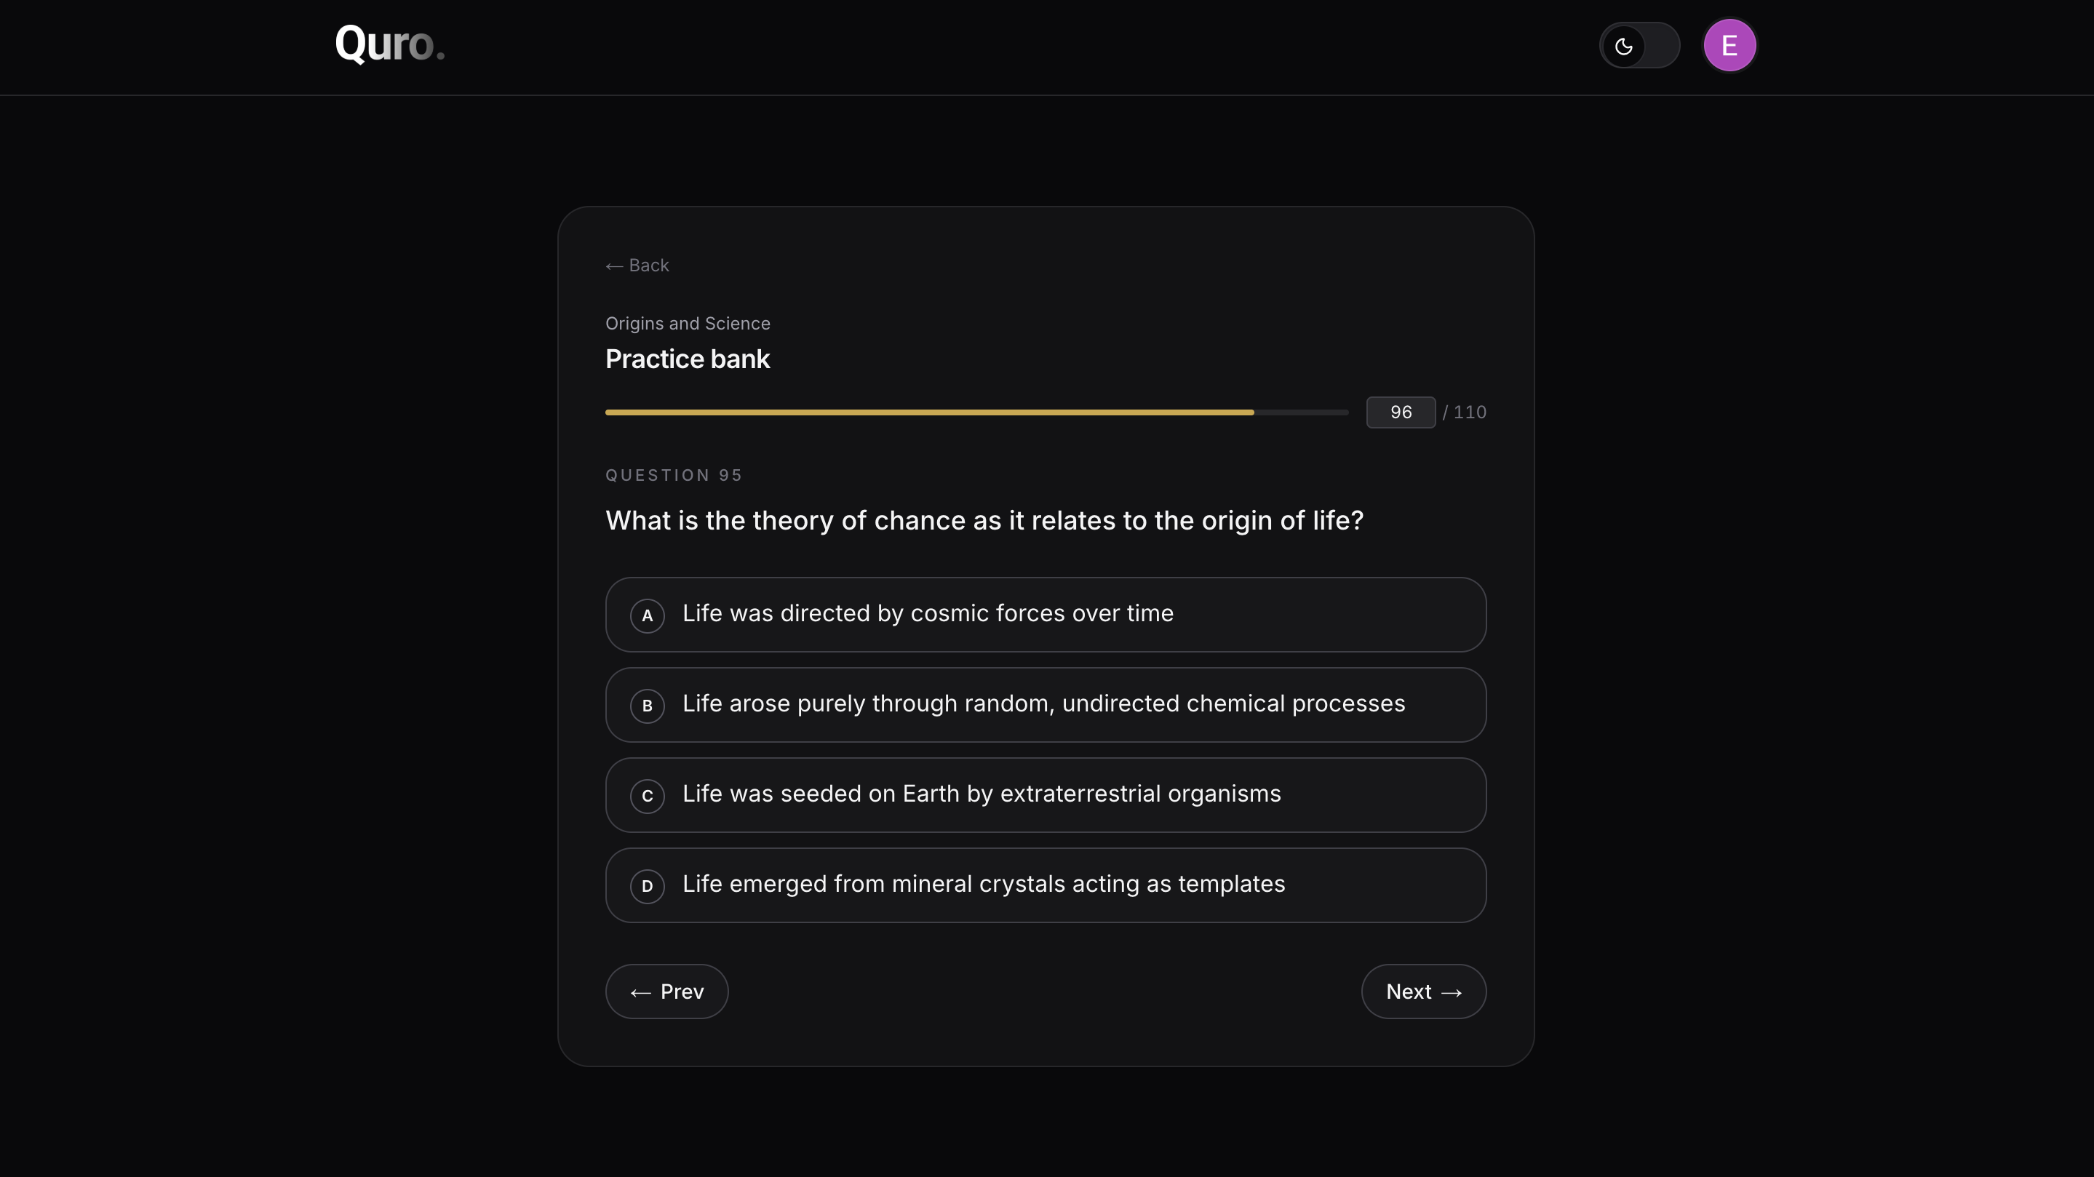Click the left arrow in Prev button

(x=640, y=993)
